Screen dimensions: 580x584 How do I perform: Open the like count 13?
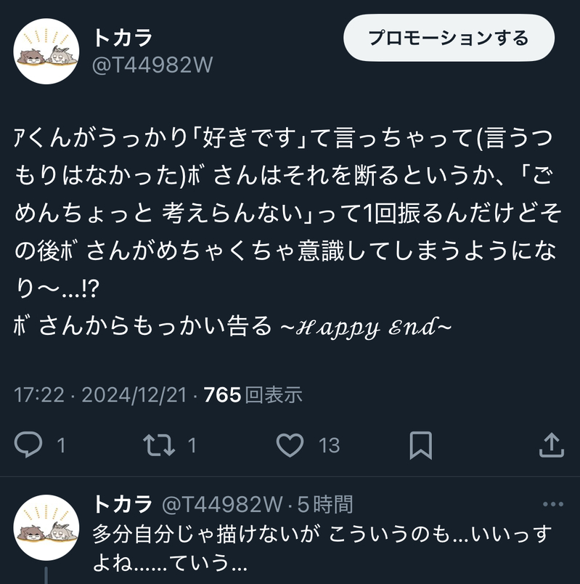tap(329, 445)
